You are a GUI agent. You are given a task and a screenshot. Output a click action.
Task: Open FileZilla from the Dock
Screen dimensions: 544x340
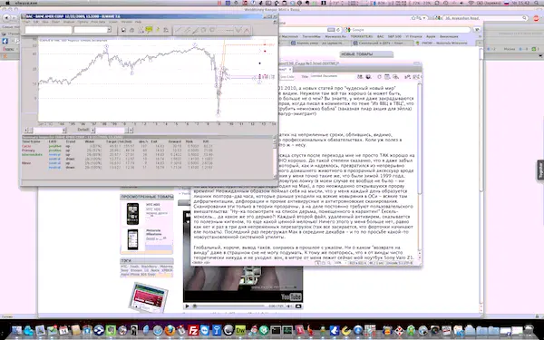pos(193,330)
